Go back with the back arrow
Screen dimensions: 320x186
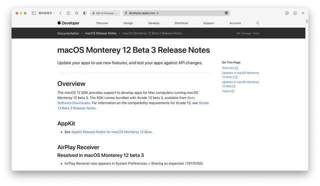pyautogui.click(x=60, y=13)
